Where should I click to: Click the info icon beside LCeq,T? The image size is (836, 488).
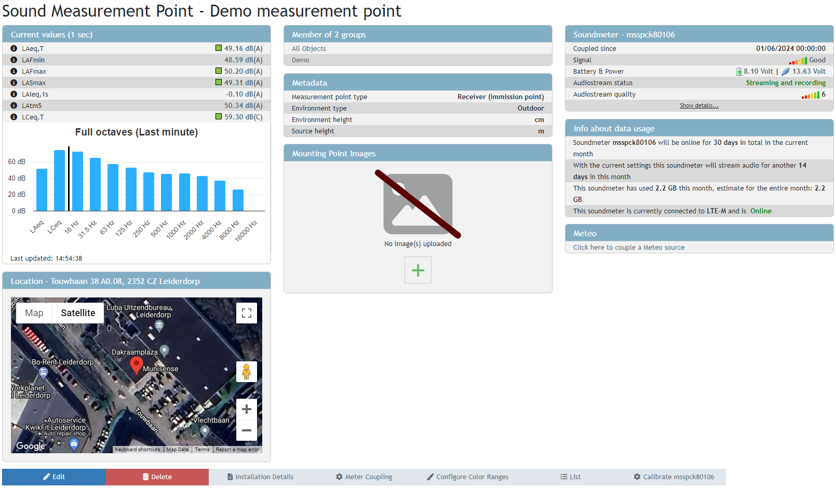click(14, 117)
